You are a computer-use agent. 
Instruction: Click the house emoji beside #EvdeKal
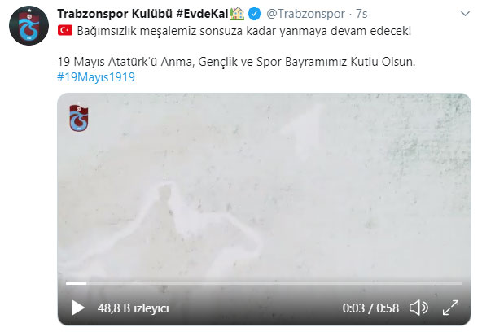237,14
